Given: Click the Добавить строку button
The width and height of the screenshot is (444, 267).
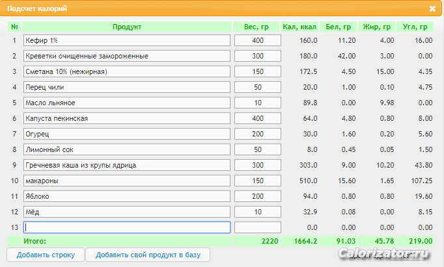Looking at the screenshot, I should [x=46, y=255].
